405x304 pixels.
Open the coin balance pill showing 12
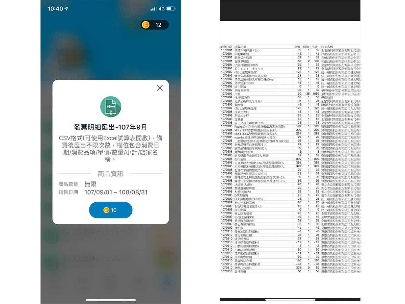155,25
